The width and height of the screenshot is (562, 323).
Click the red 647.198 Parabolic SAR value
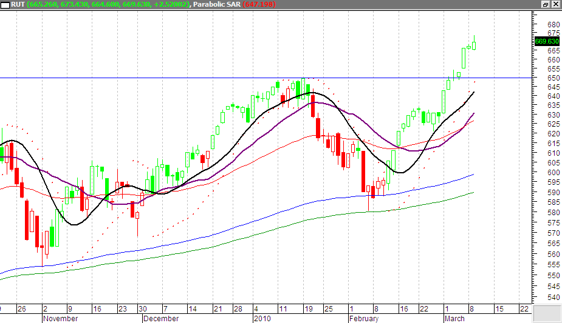259,4
